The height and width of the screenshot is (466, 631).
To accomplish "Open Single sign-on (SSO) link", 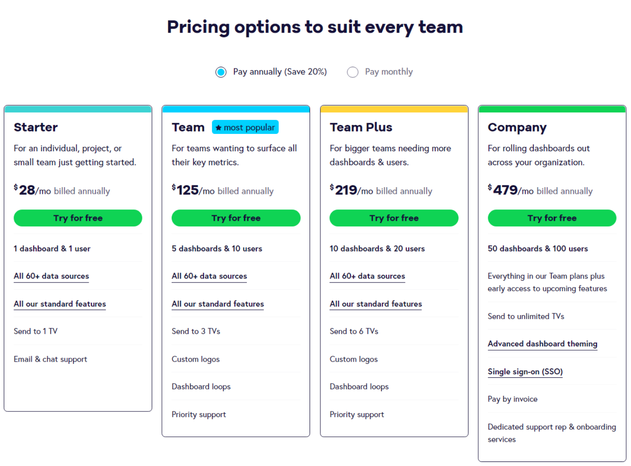I will (525, 372).
